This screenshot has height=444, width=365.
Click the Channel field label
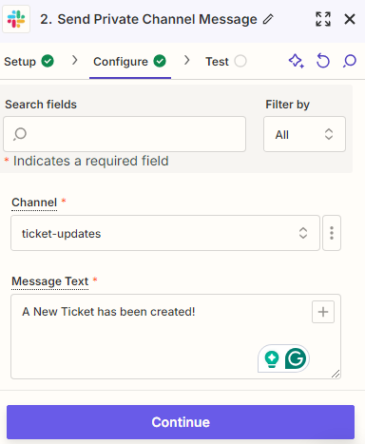coord(34,203)
